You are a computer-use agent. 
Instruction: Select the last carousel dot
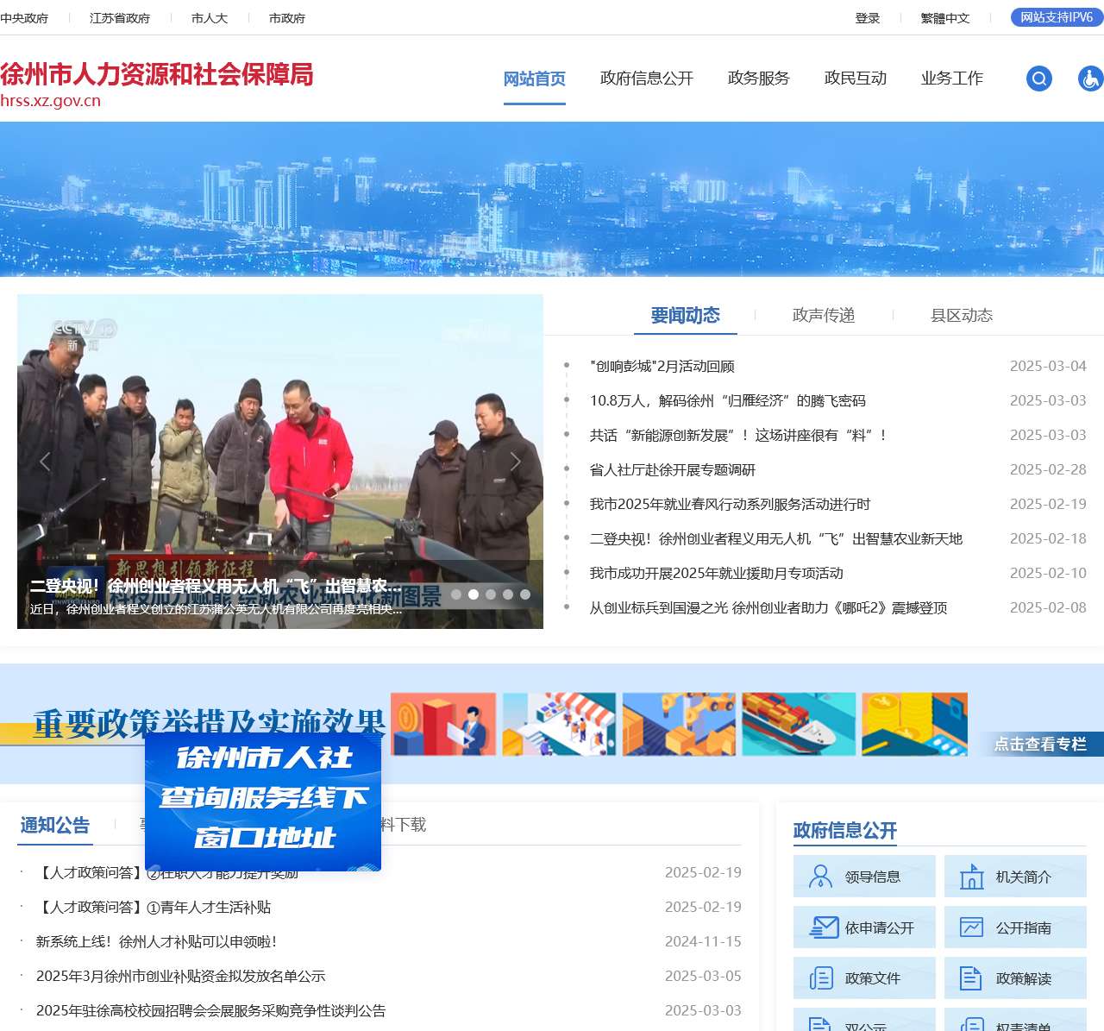525,594
